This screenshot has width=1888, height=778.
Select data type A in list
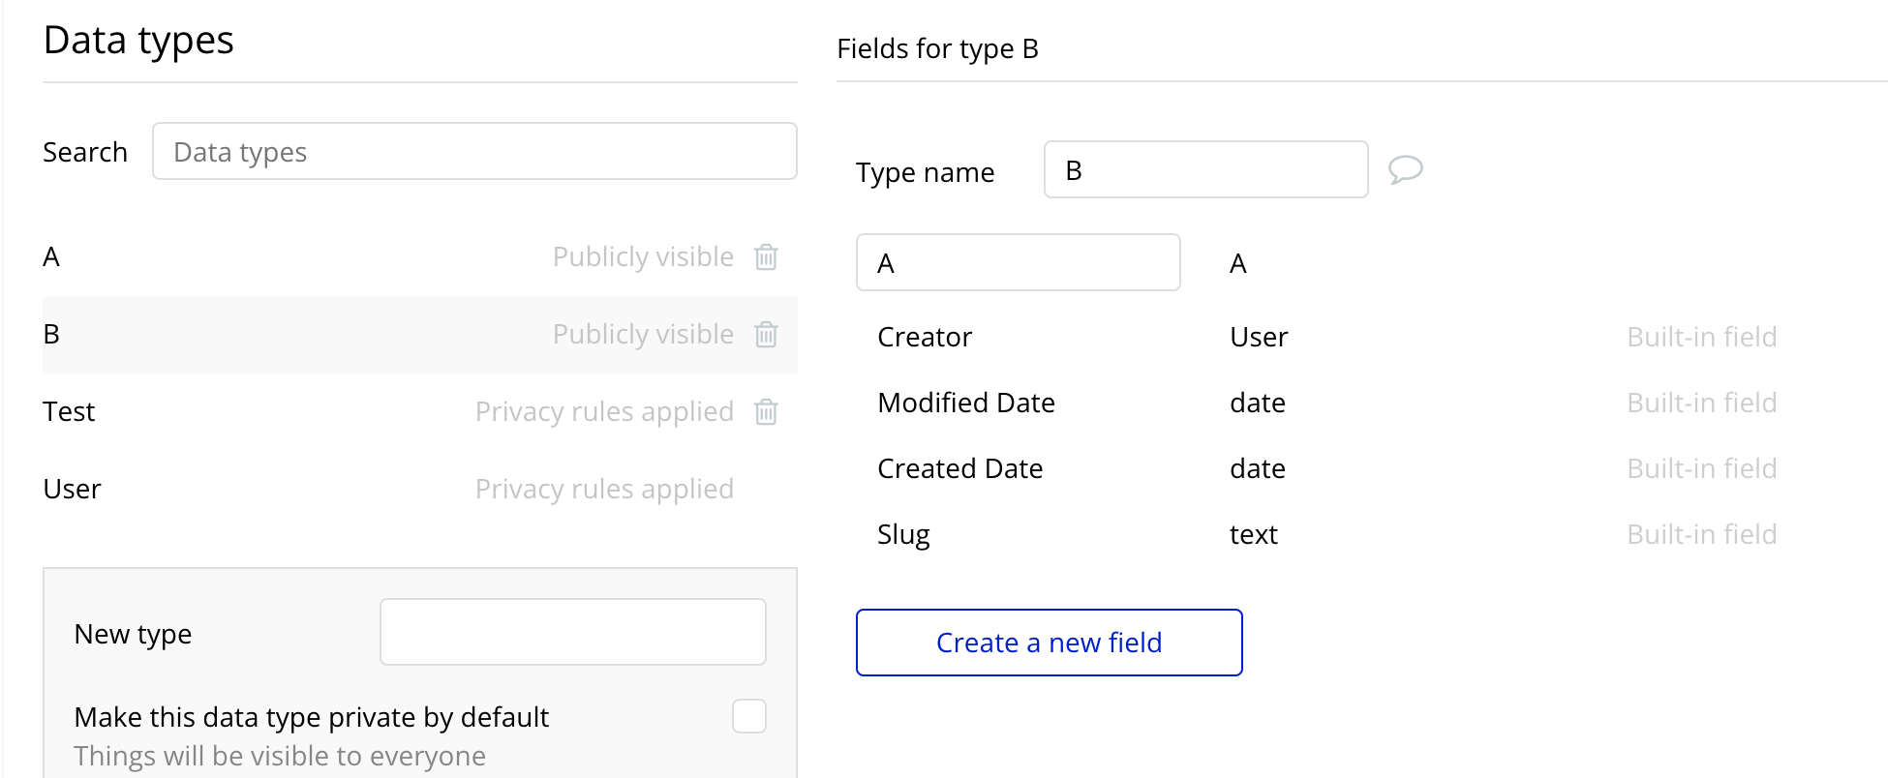coord(52,257)
